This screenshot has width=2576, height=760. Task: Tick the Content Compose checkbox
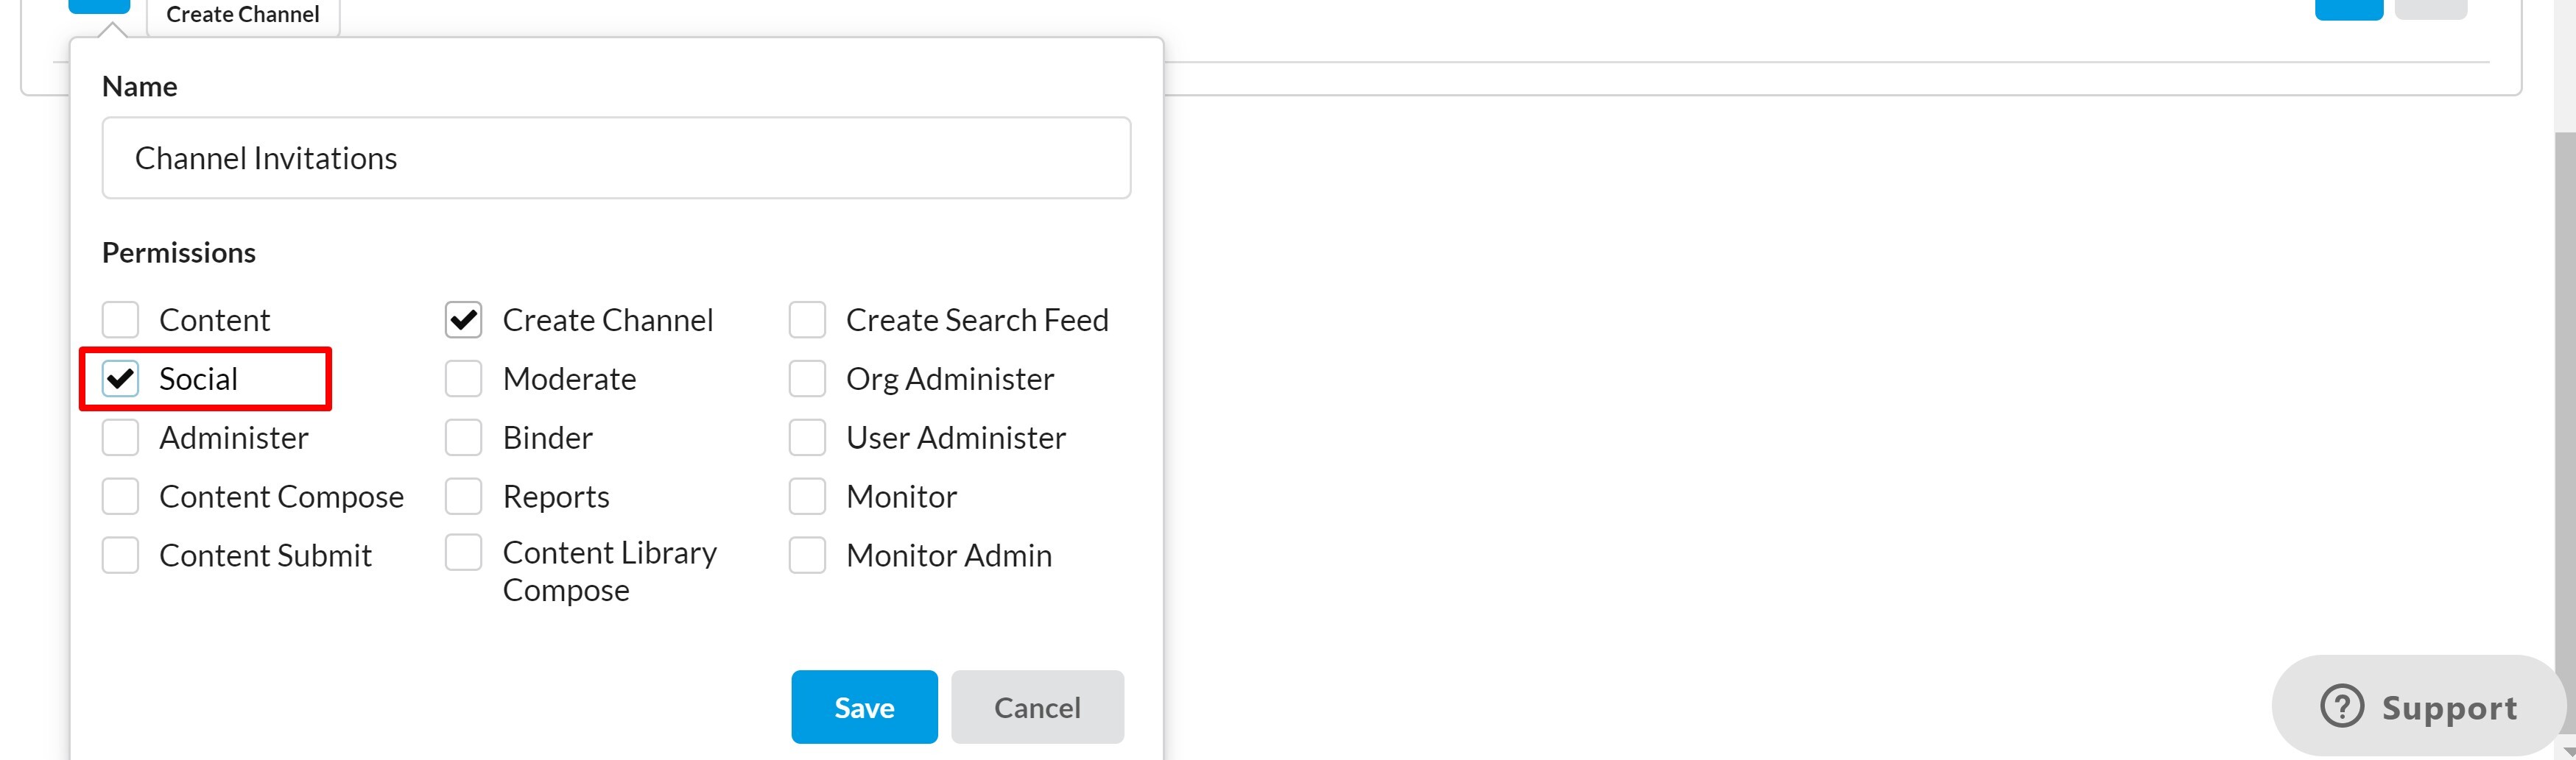pos(120,497)
